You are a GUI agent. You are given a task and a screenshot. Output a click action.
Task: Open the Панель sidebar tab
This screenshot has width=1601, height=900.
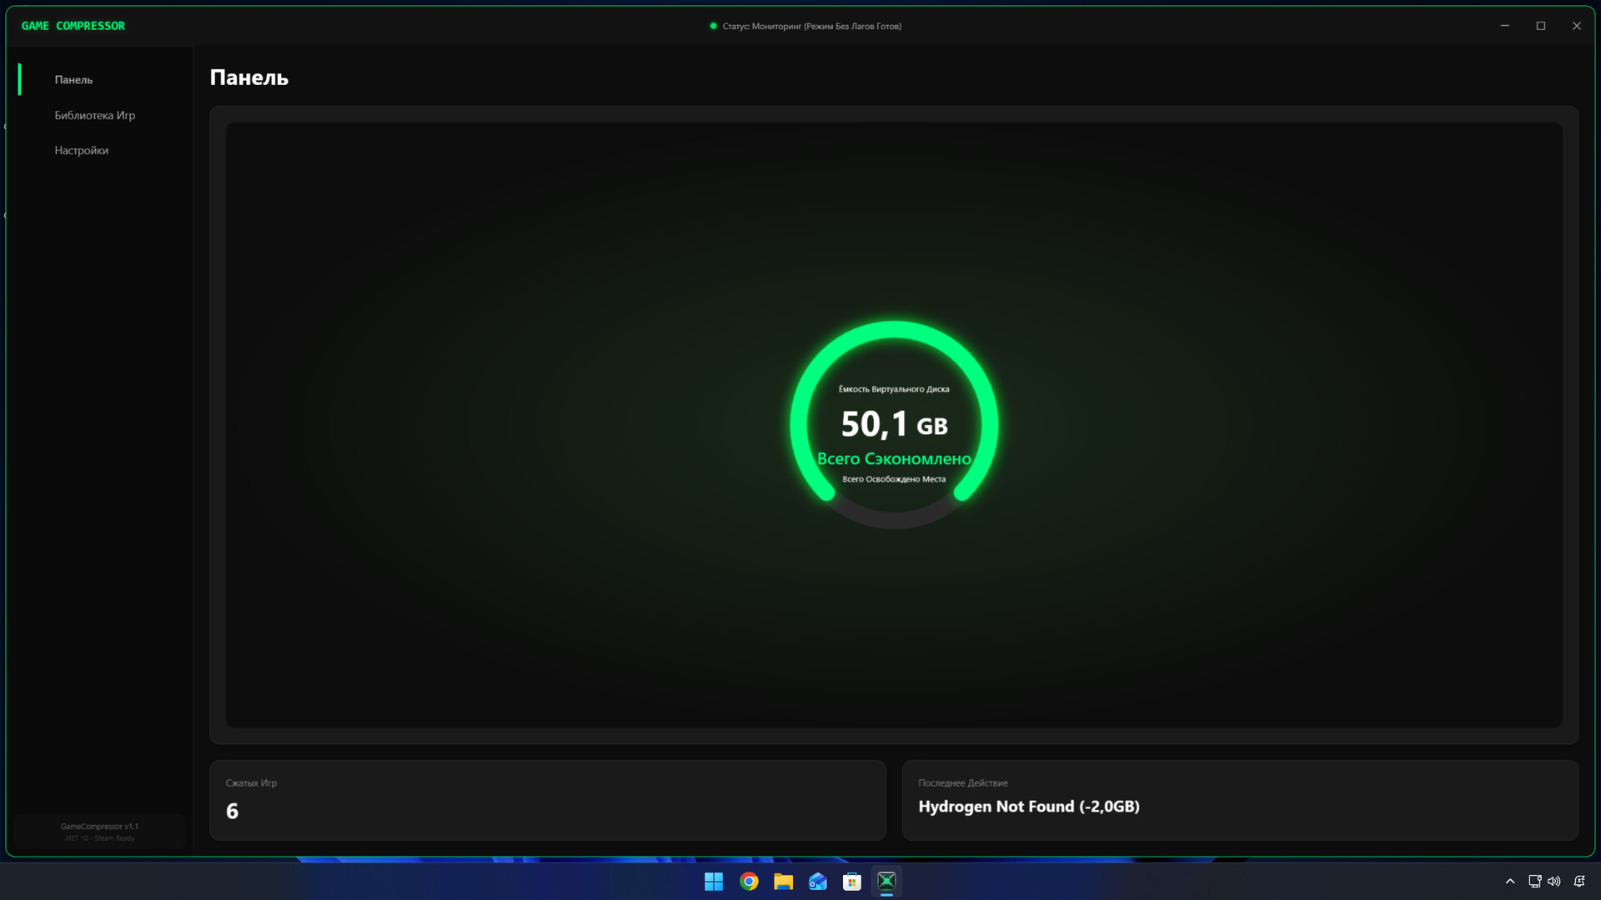[x=74, y=80]
